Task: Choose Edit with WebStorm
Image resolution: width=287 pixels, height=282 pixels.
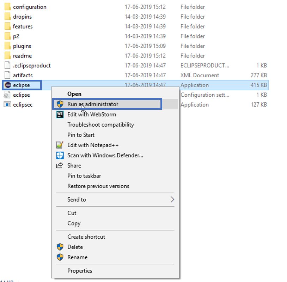Action: click(115, 114)
